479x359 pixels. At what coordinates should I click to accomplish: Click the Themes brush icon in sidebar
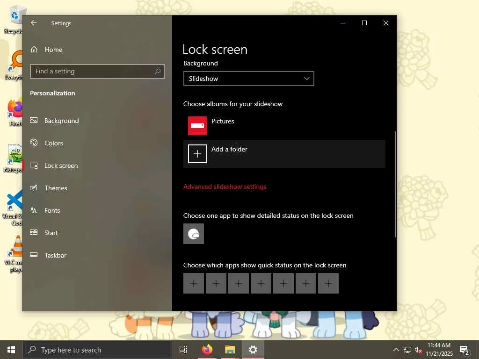click(x=34, y=188)
